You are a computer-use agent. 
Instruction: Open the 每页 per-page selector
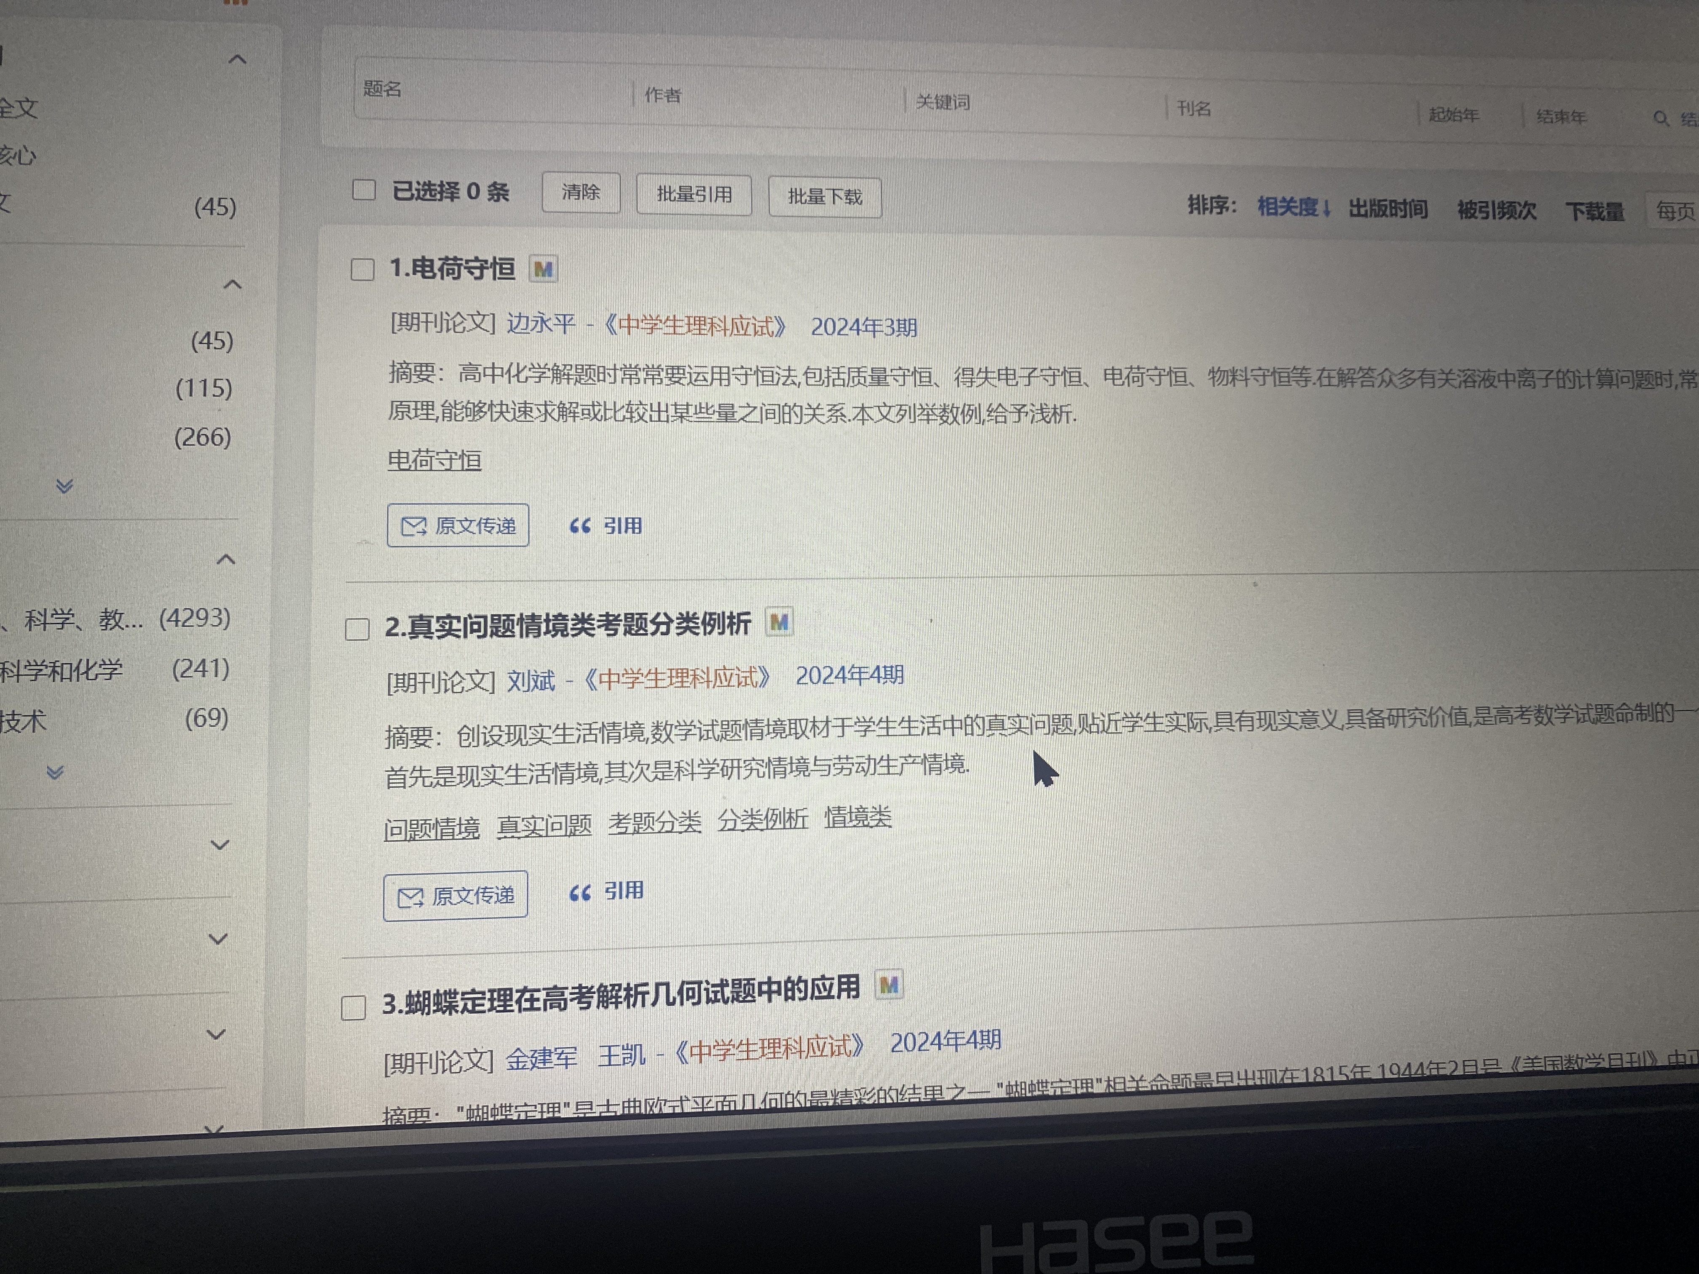[x=1675, y=211]
